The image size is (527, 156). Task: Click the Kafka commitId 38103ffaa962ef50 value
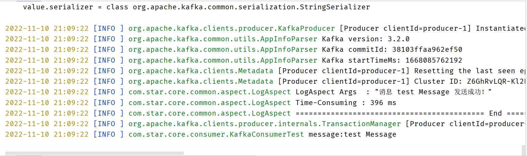point(427,49)
